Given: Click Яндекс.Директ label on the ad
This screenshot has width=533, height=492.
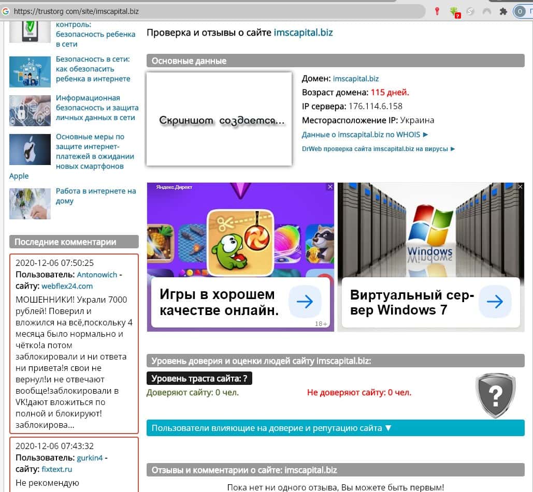Looking at the screenshot, I should [x=174, y=187].
